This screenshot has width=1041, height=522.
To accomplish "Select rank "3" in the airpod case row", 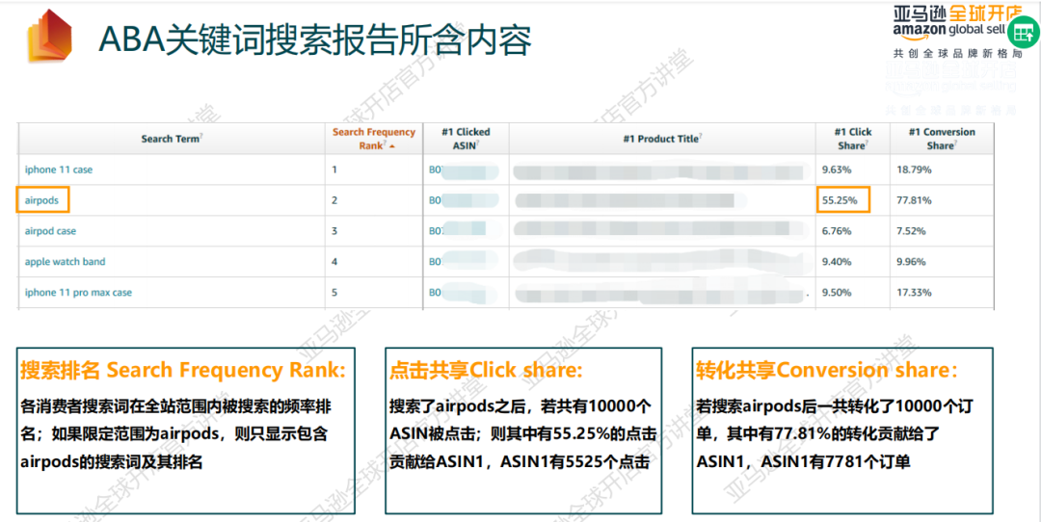I will point(334,231).
